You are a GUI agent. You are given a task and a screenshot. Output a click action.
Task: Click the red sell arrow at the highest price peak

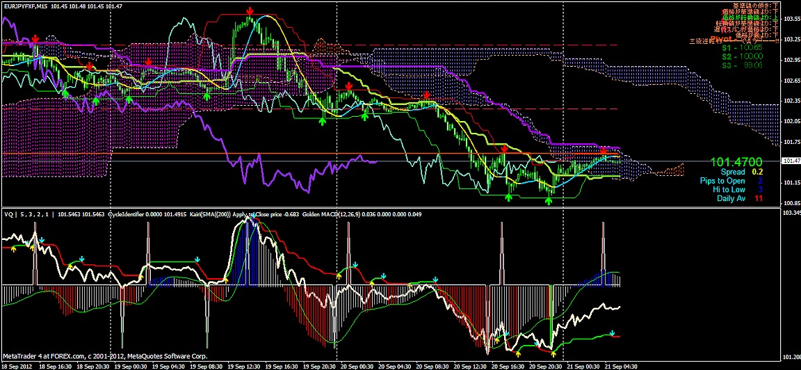250,11
